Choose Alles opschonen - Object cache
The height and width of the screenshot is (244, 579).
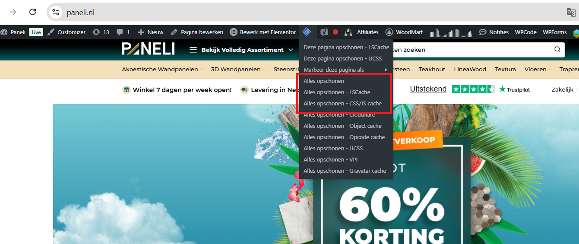[x=346, y=126]
